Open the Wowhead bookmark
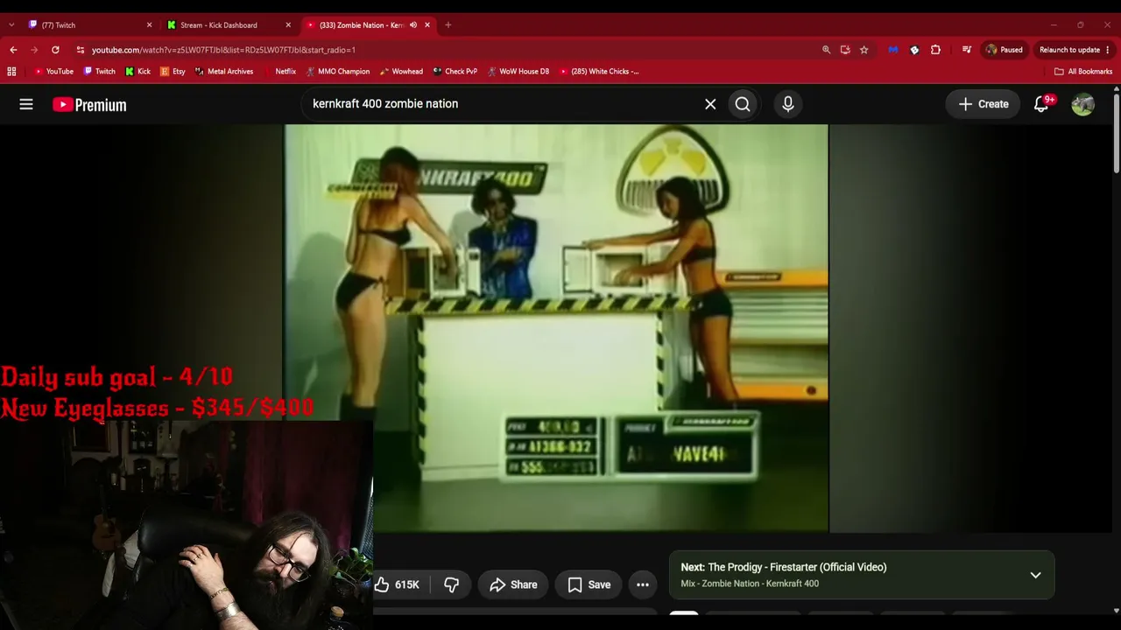The image size is (1121, 630). (x=402, y=72)
